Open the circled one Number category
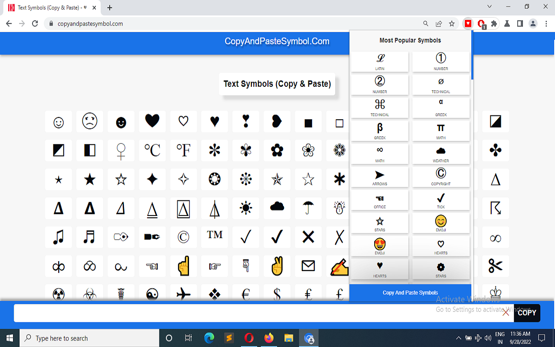The width and height of the screenshot is (555, 347). (441, 62)
